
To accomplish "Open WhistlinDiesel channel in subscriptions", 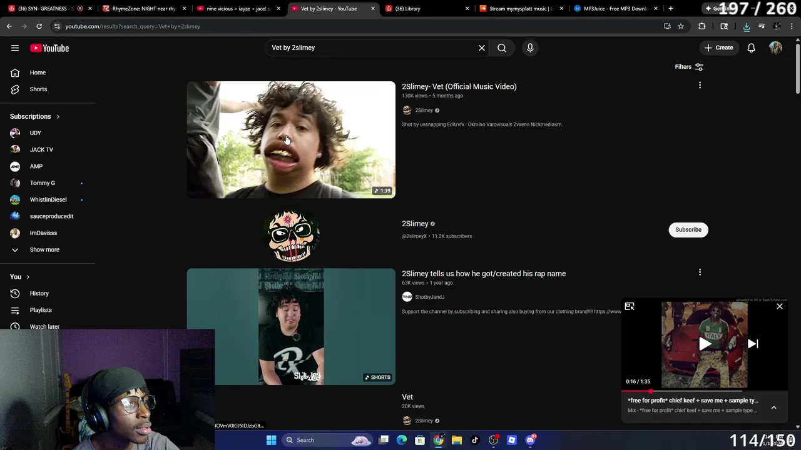I will [49, 199].
